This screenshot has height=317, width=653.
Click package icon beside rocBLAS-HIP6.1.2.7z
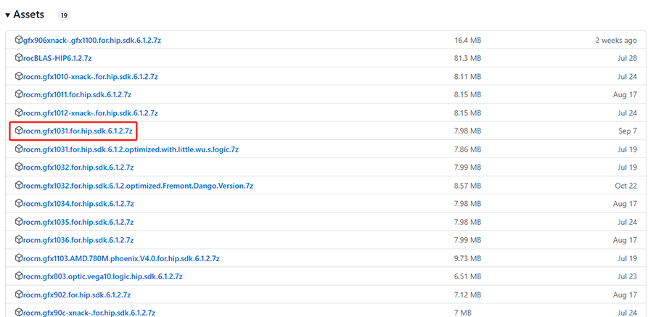coord(19,58)
